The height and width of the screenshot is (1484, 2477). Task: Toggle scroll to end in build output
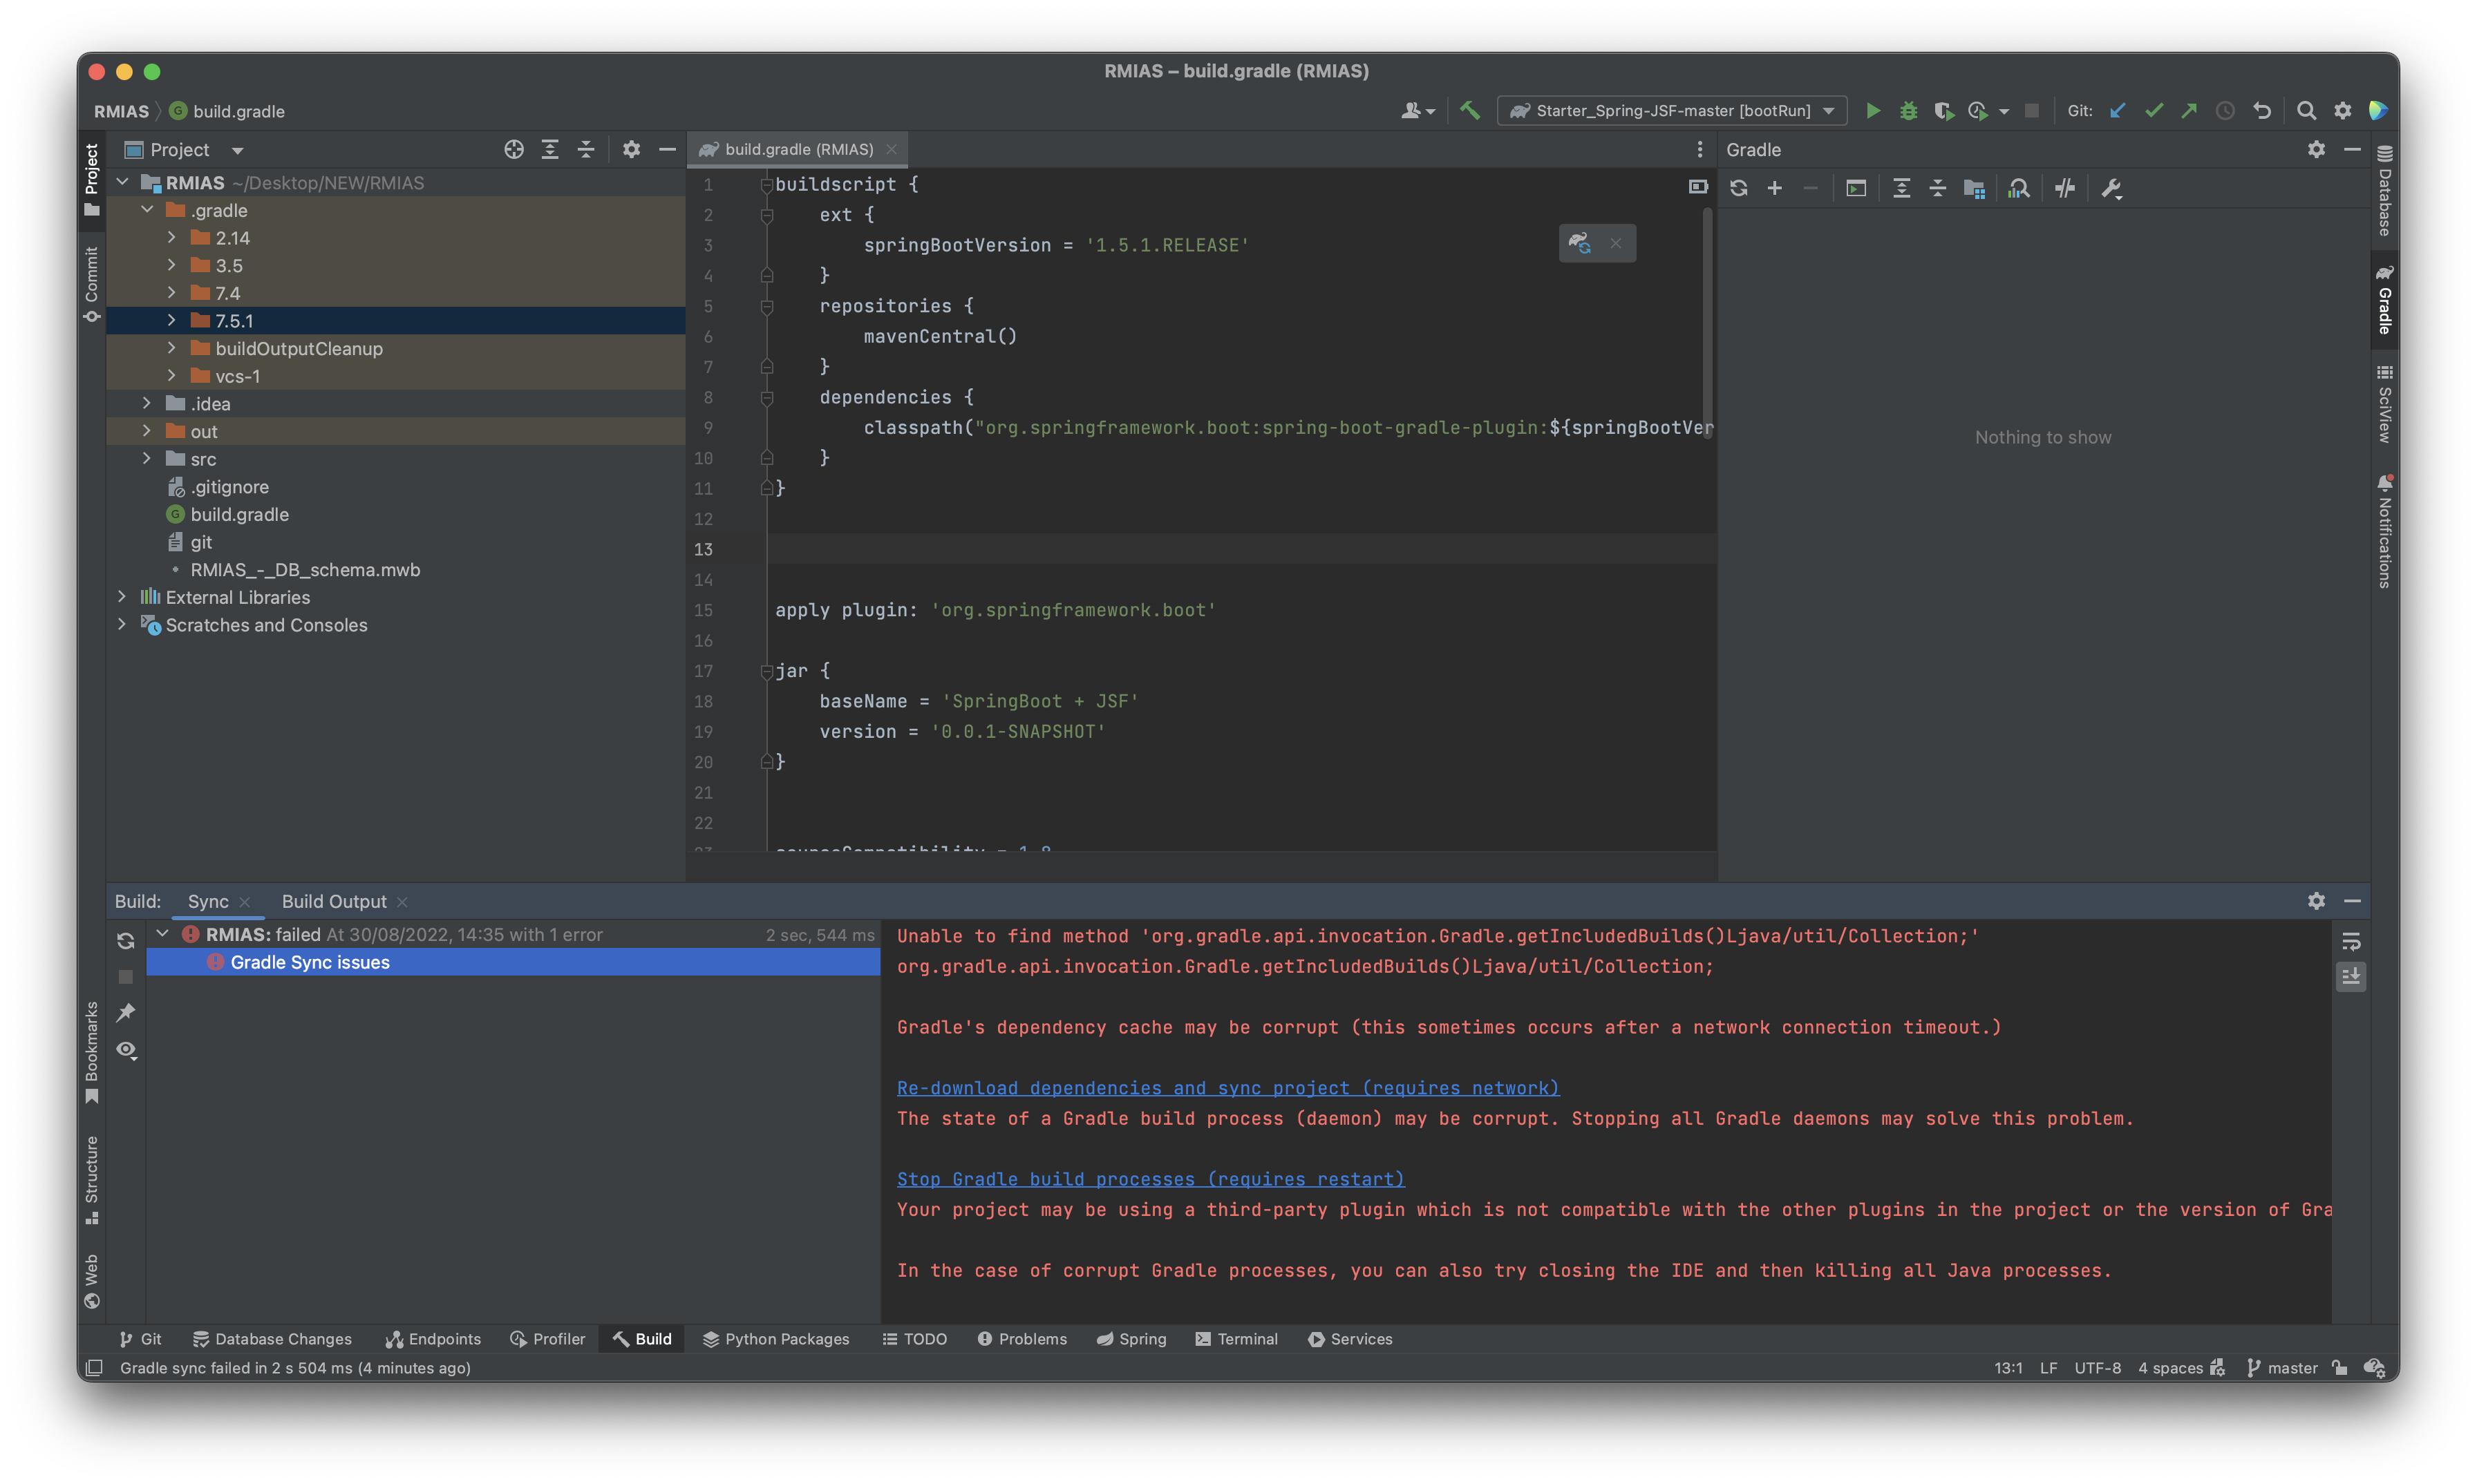coord(2351,976)
